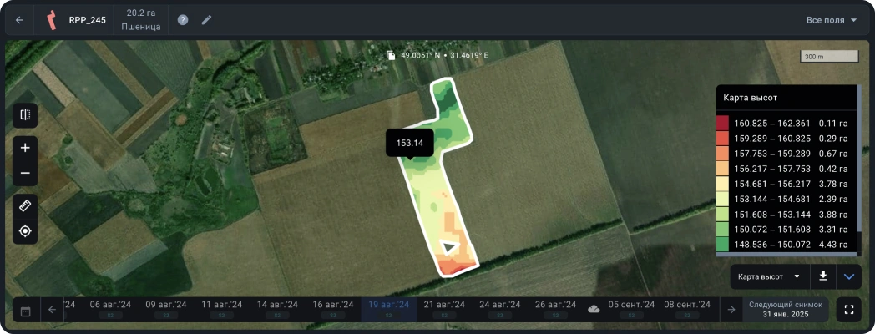The image size is (875, 334).
Task: Select the 21 авг.'24 snapshot date
Action: tap(443, 308)
